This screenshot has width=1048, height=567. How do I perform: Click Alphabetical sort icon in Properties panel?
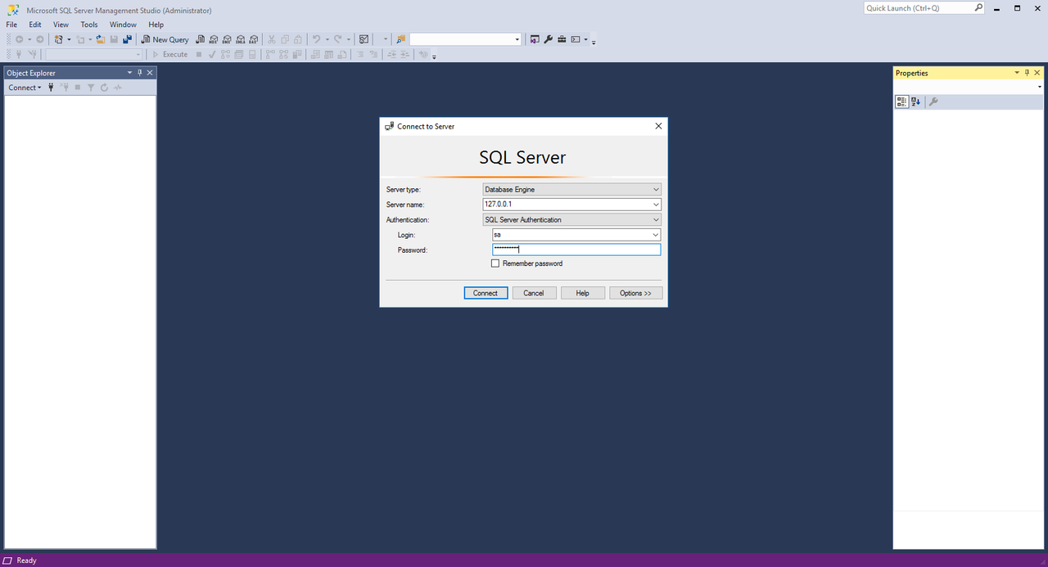(x=915, y=101)
